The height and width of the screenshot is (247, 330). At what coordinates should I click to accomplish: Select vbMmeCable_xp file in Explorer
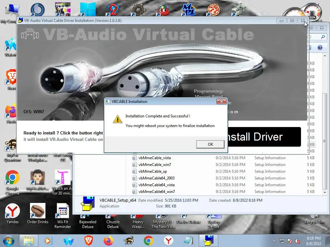(152, 171)
